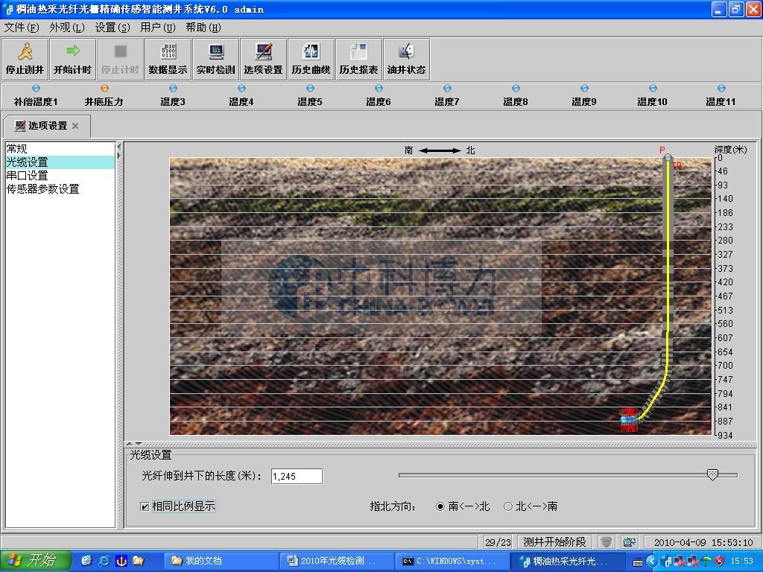The width and height of the screenshot is (763, 572).
Task: Open the 外观(L) menu
Action: click(x=66, y=28)
